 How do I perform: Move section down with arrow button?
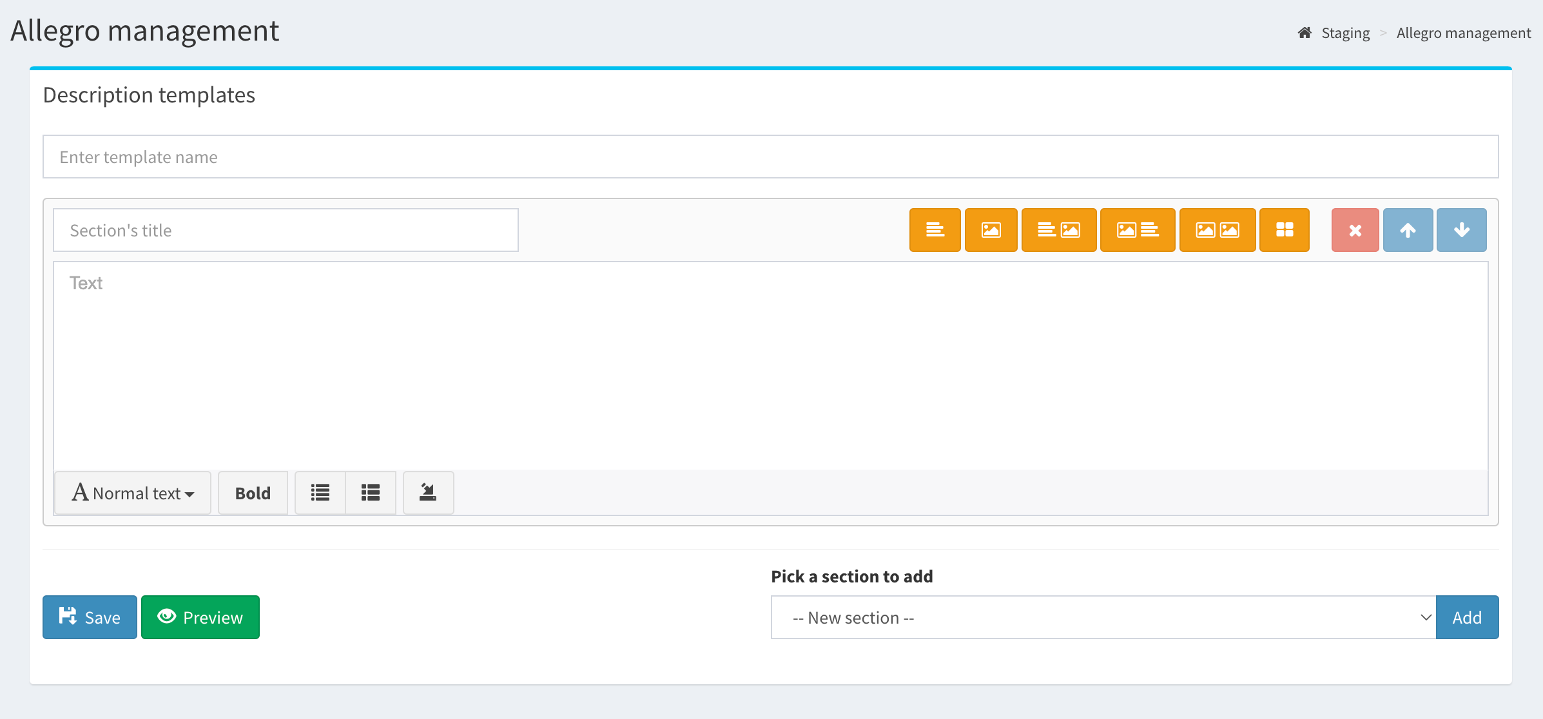[x=1461, y=230]
